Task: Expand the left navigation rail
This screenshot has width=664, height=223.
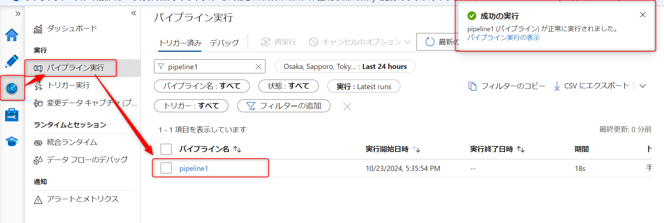Action: coord(18,14)
